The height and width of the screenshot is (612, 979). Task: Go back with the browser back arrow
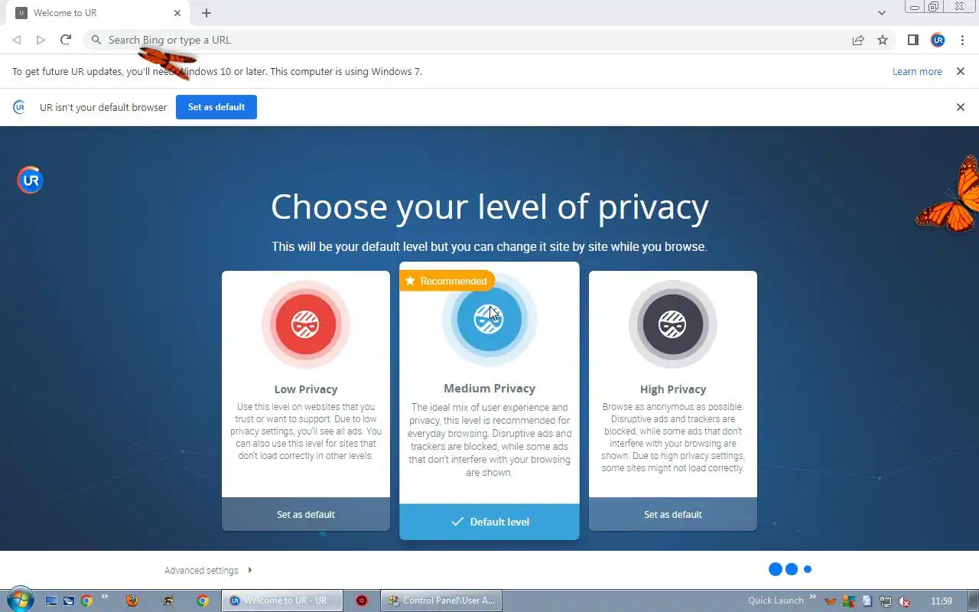pos(17,40)
